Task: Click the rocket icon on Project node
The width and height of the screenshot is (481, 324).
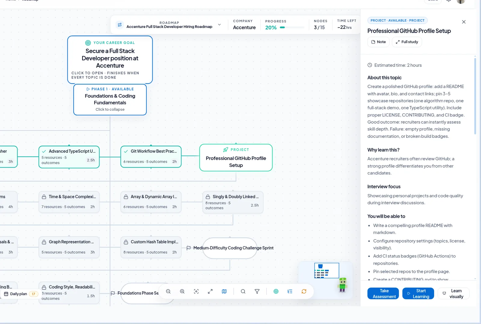Action: coord(225,150)
